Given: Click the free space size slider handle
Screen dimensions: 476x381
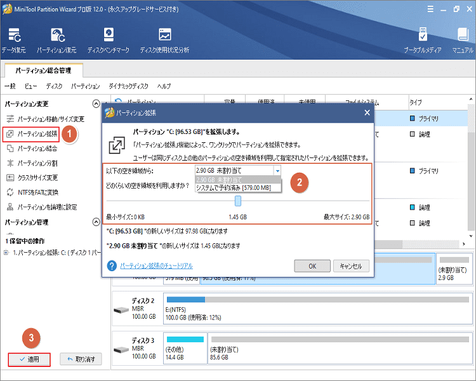Looking at the screenshot, I should [238, 201].
